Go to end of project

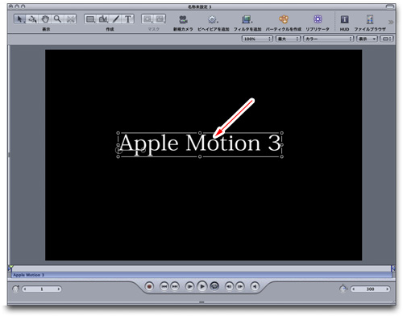[175, 286]
